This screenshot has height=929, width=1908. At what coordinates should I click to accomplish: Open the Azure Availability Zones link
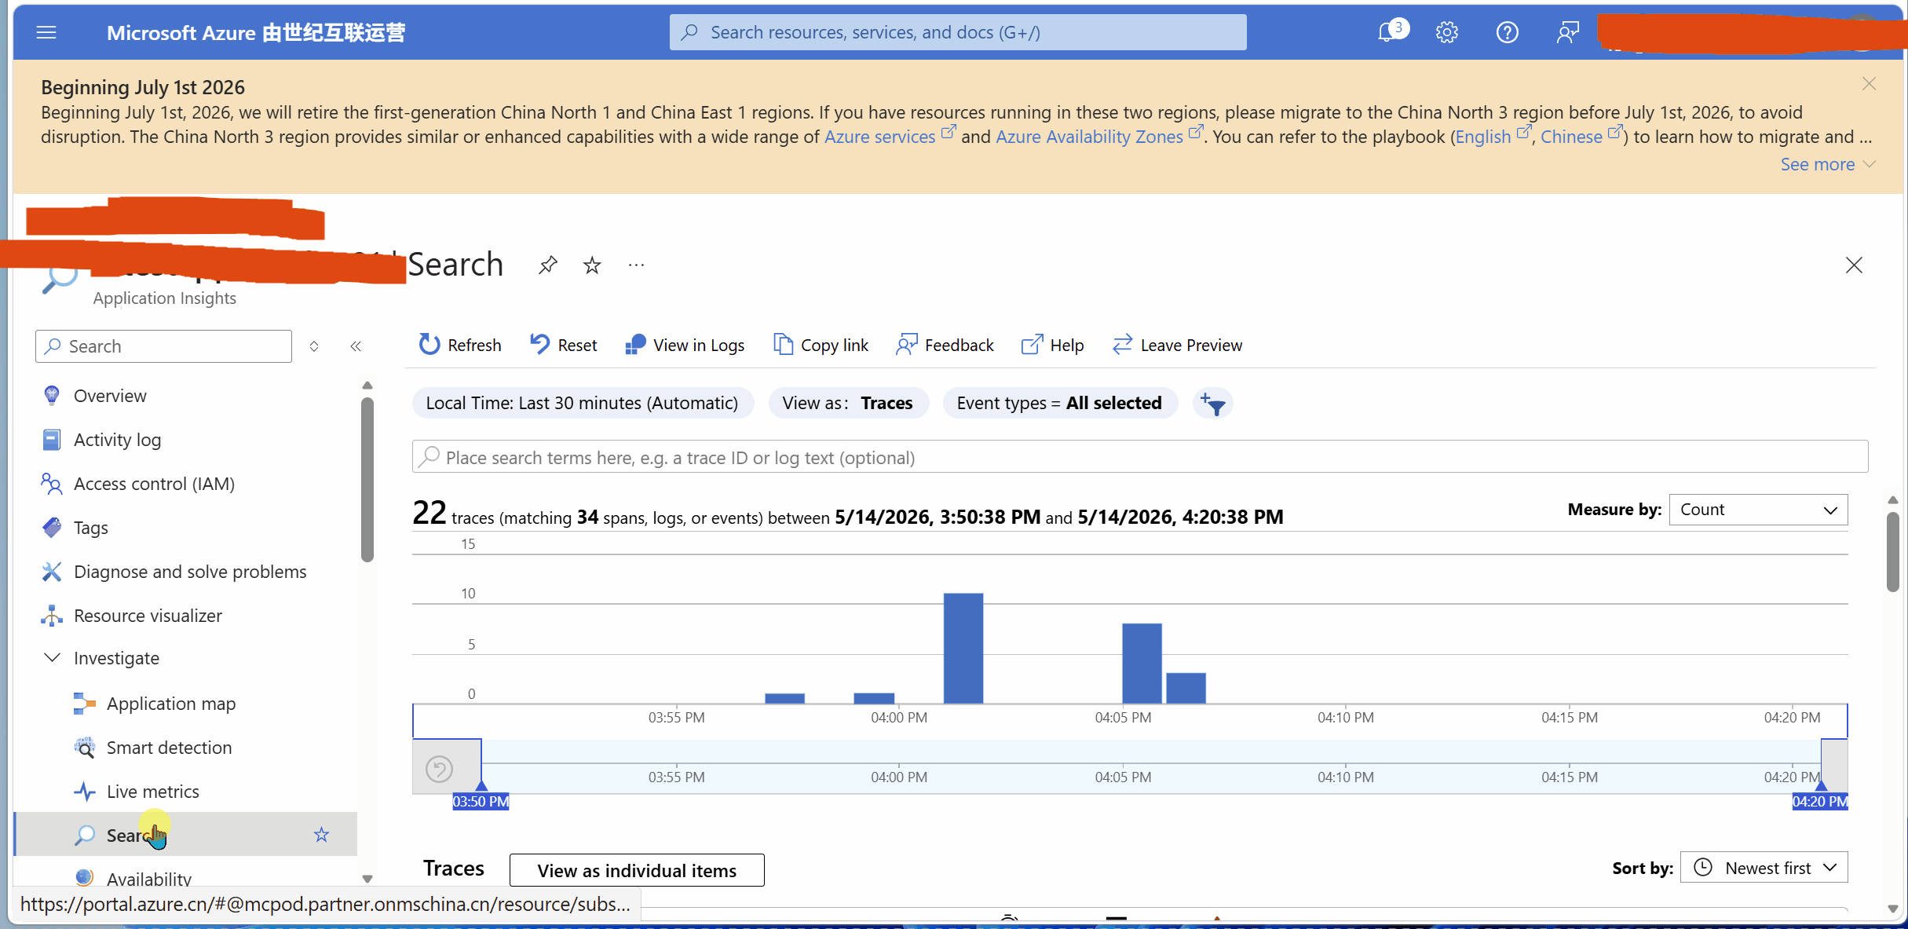(x=1089, y=137)
